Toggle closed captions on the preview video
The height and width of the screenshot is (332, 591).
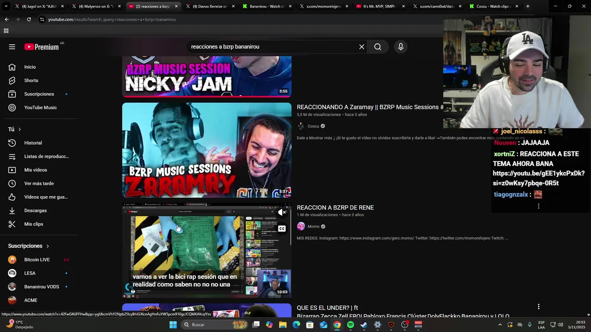pos(282,228)
